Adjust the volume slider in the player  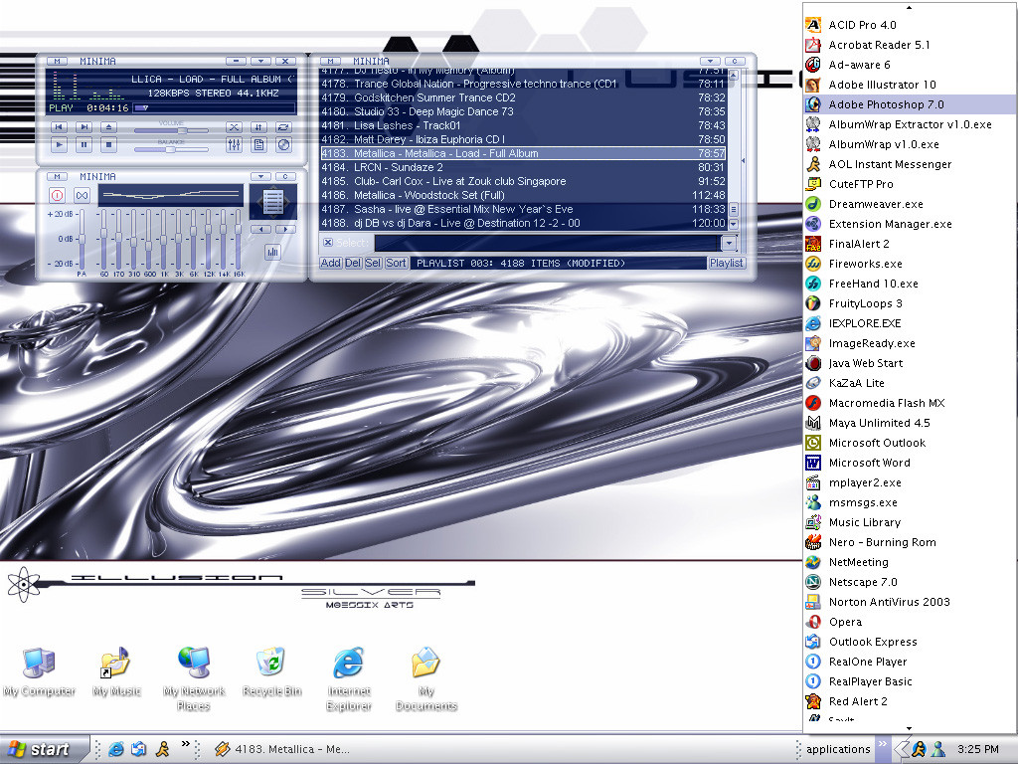[x=171, y=130]
